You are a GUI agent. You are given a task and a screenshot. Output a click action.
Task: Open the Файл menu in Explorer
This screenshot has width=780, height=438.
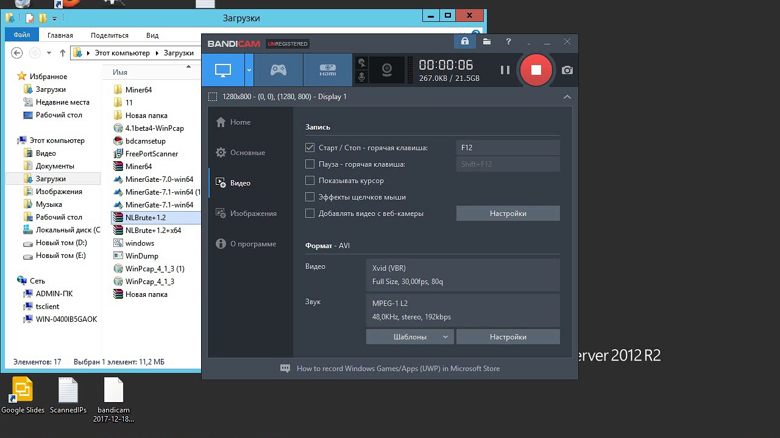tap(22, 35)
